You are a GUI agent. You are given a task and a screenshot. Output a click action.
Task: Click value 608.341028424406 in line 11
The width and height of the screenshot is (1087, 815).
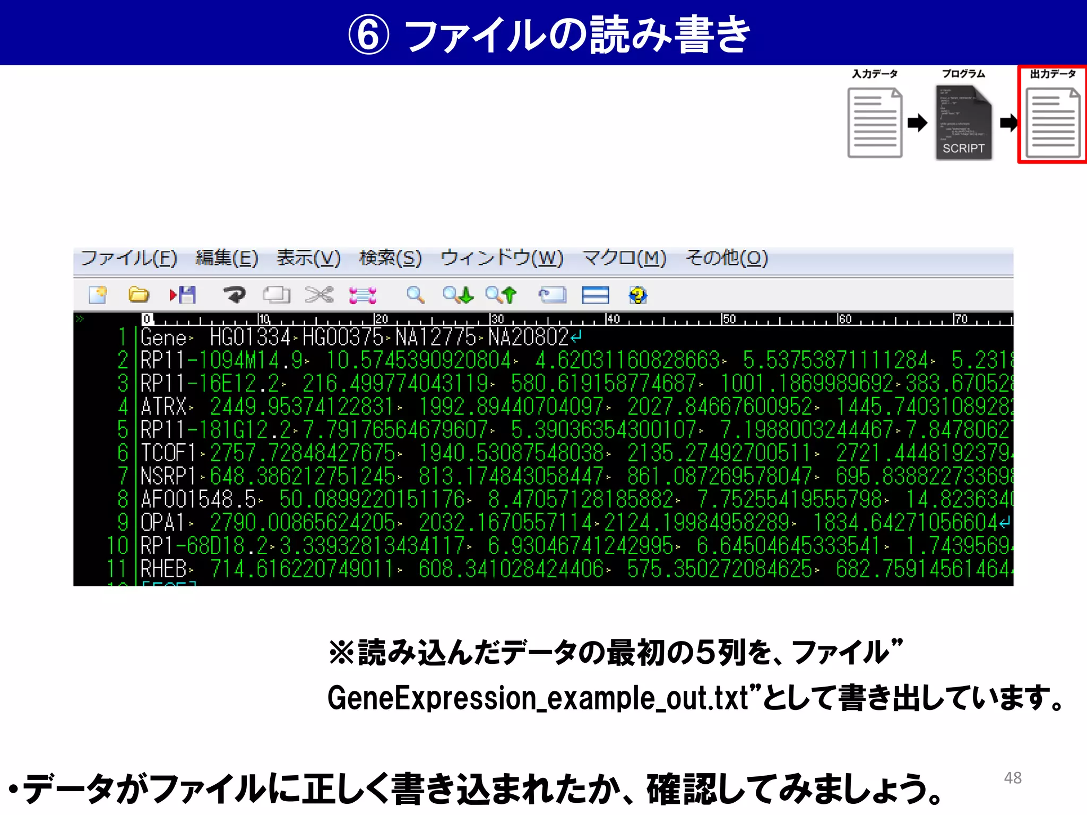coord(512,569)
